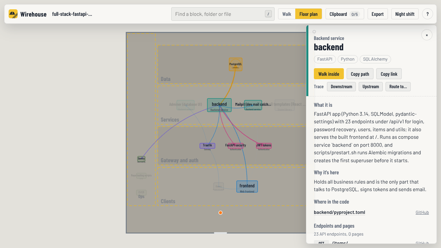Select the faded Adminer database UI block
Screen dimensions: 441x248
pyautogui.click(x=186, y=105)
